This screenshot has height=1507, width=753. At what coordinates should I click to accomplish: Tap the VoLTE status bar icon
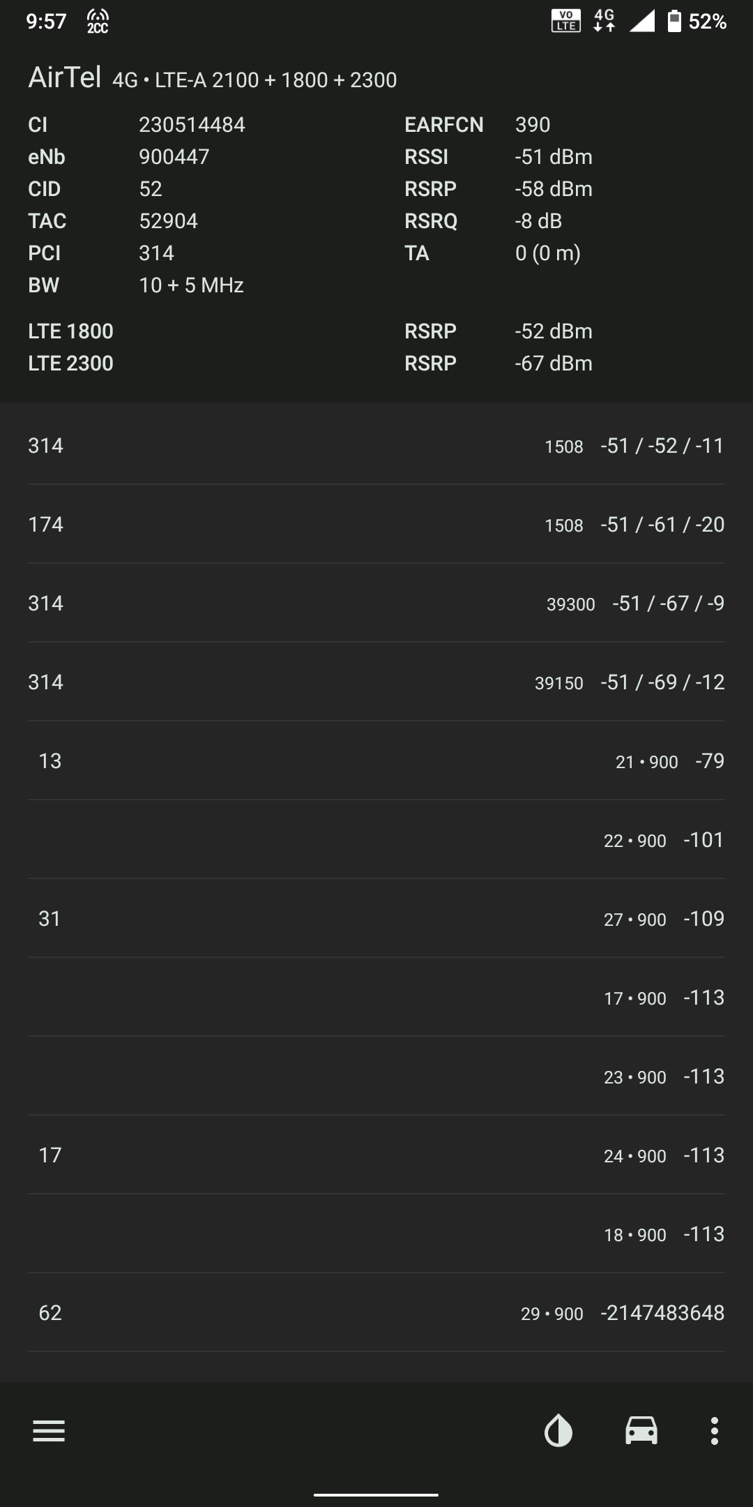tap(566, 22)
